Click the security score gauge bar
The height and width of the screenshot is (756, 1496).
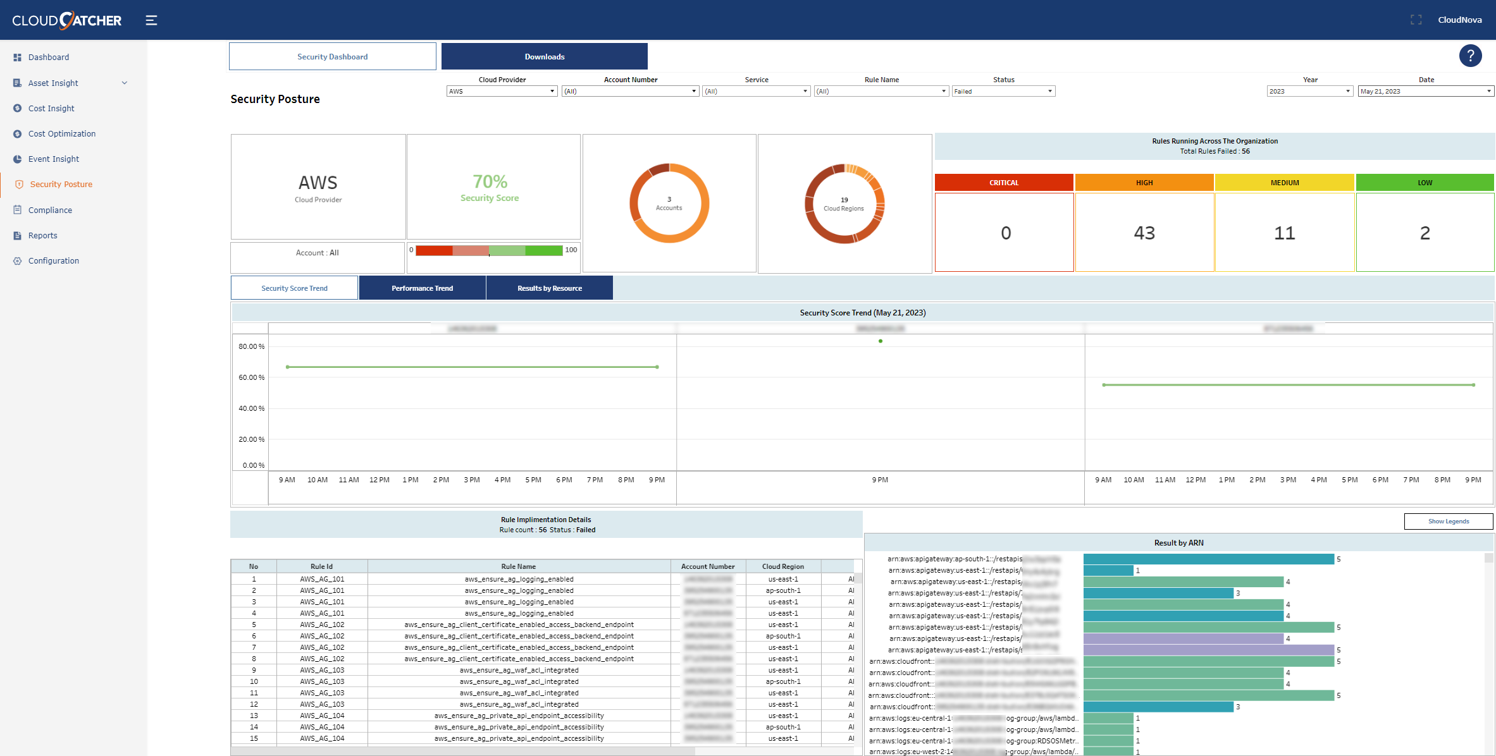489,251
